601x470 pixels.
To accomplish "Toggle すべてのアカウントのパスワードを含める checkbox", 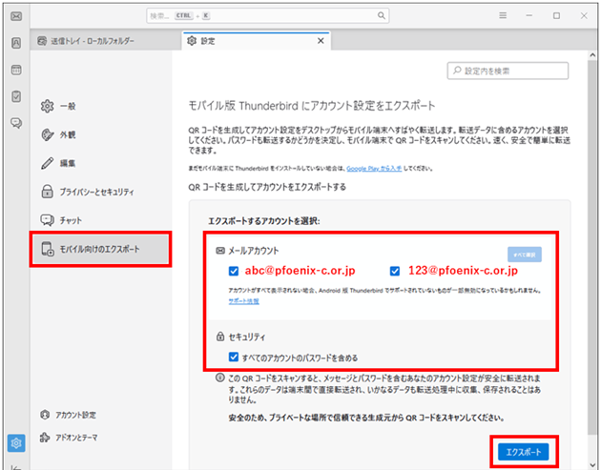I will tap(234, 358).
